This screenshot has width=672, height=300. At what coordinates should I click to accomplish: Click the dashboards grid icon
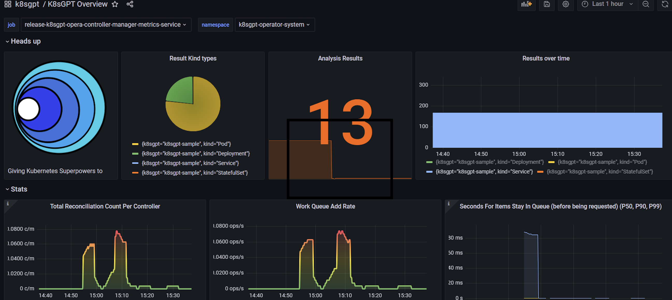8,4
